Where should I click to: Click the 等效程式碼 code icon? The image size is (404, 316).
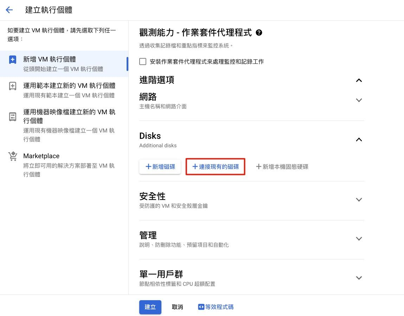point(201,307)
